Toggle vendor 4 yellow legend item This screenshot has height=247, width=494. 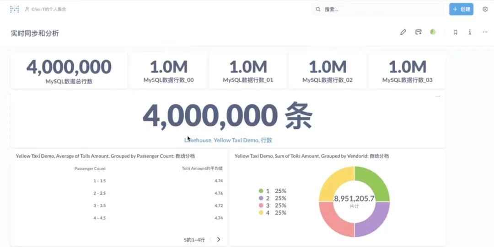pyautogui.click(x=272, y=213)
